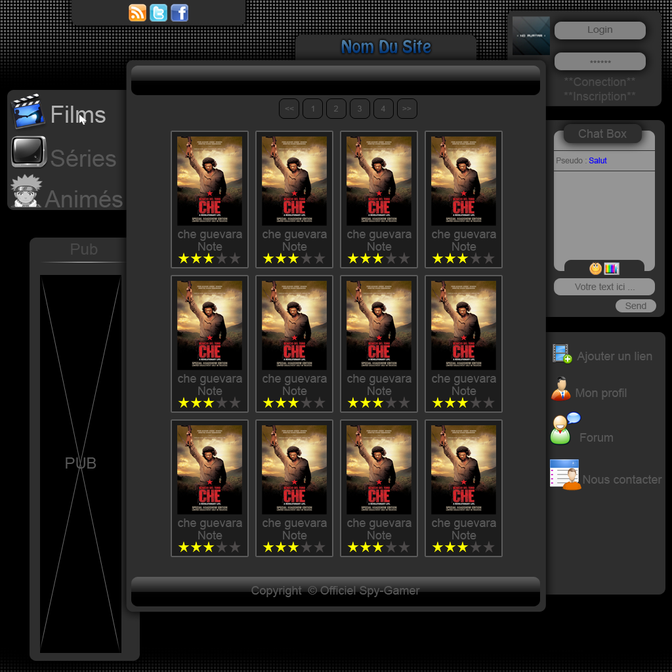The image size is (672, 672).
Task: Go to page 2
Action: pyautogui.click(x=336, y=109)
